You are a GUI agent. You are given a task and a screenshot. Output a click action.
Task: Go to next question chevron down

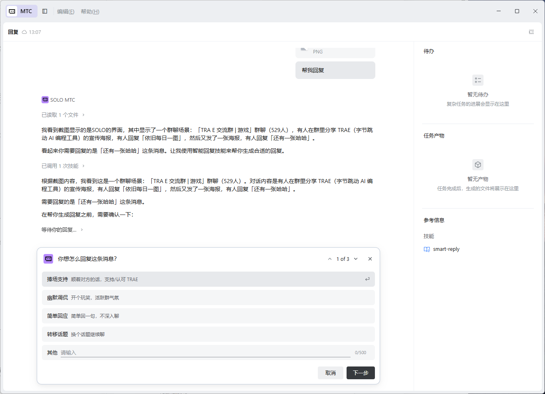356,259
